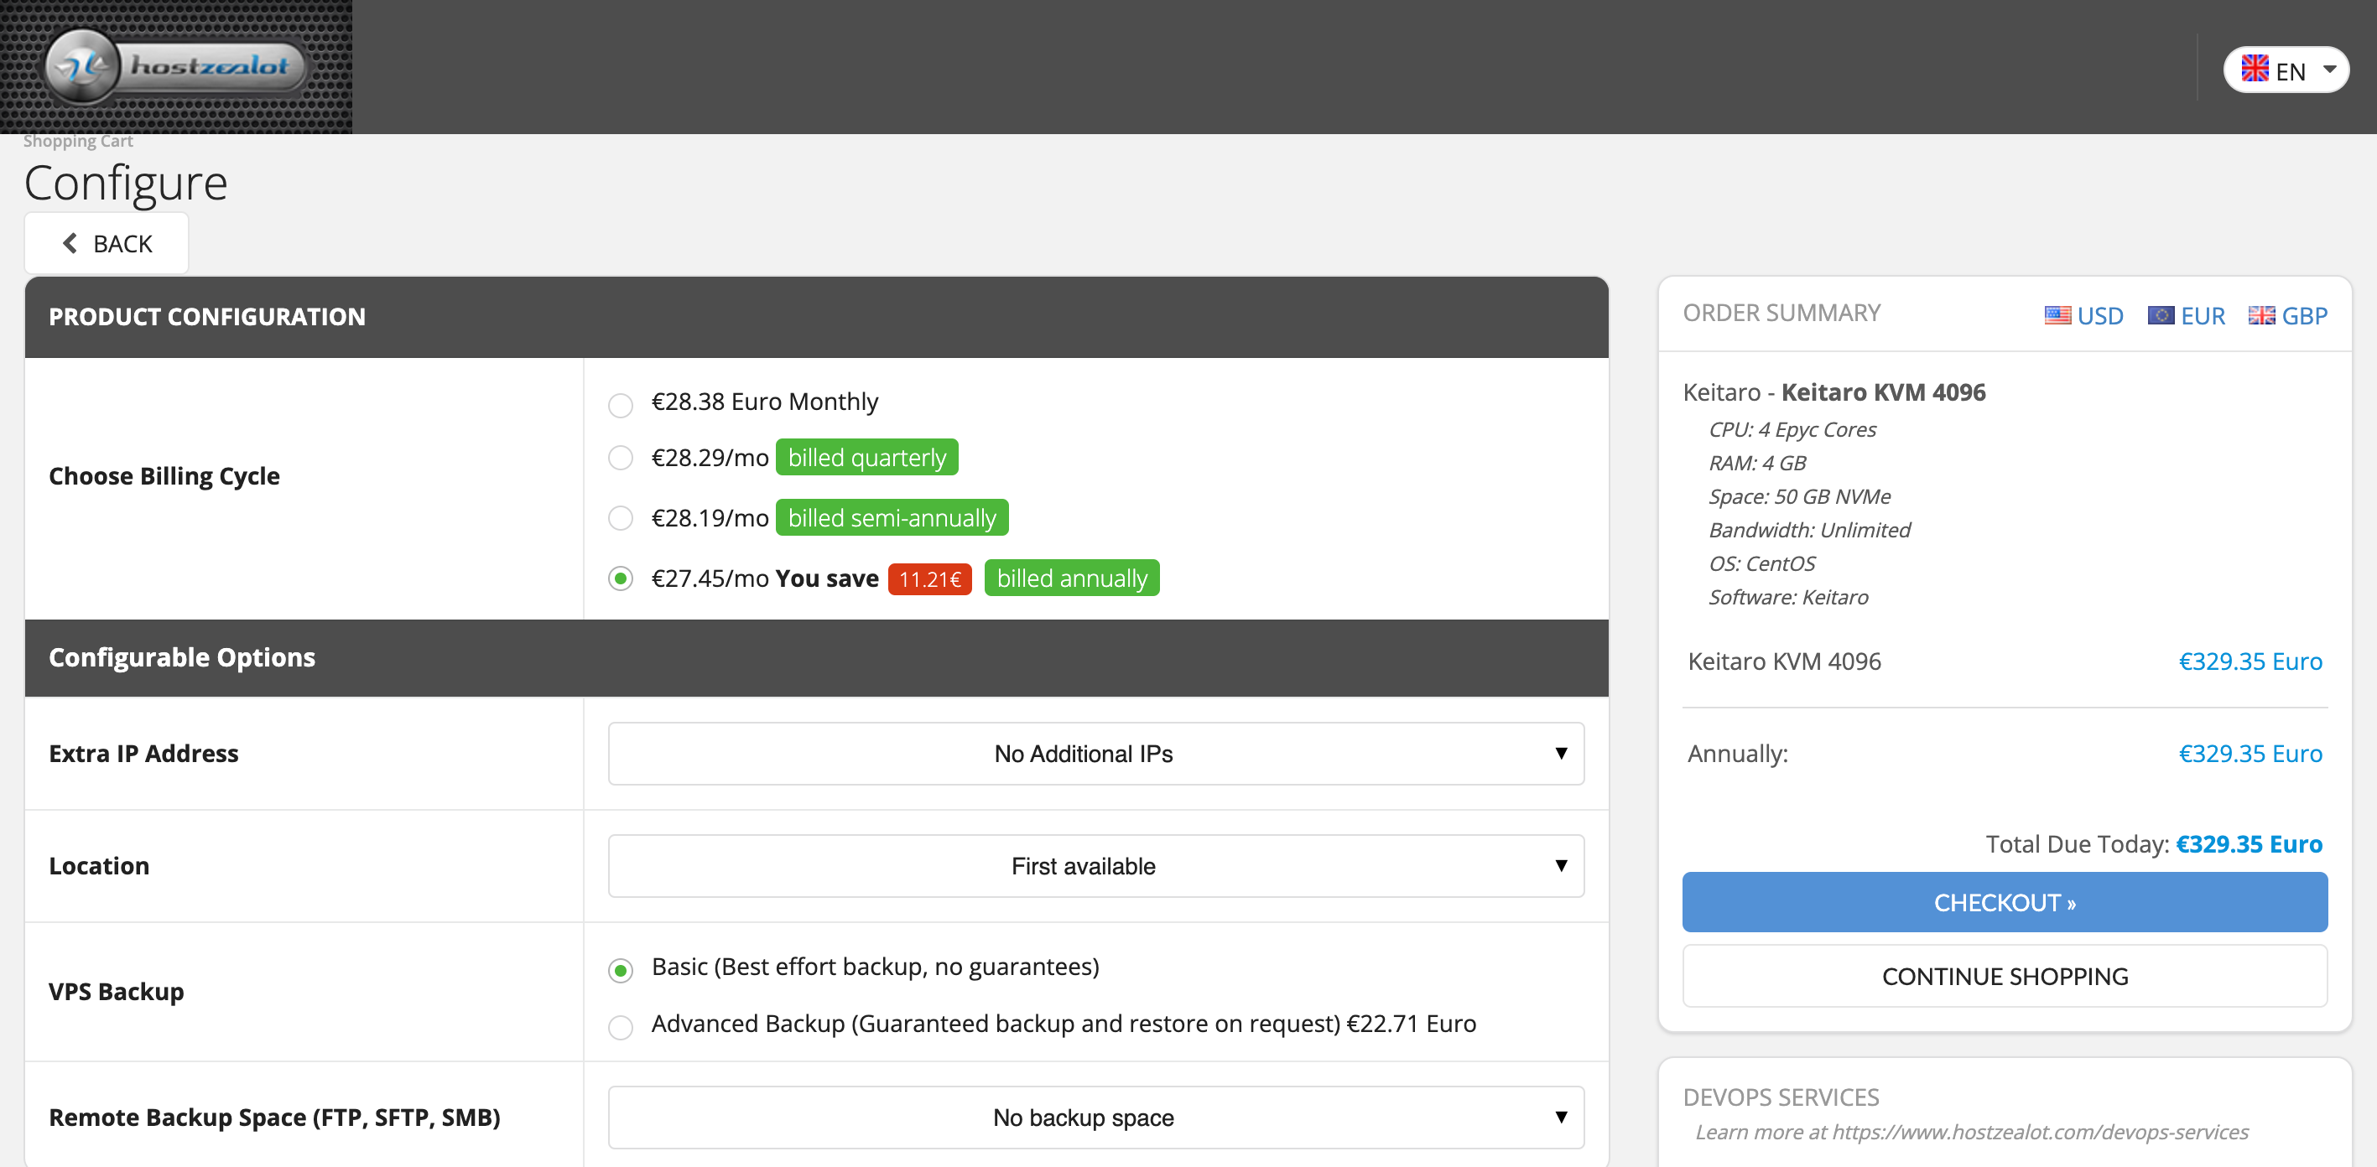Click the 'Annually:' label in order summary

[x=1738, y=755]
